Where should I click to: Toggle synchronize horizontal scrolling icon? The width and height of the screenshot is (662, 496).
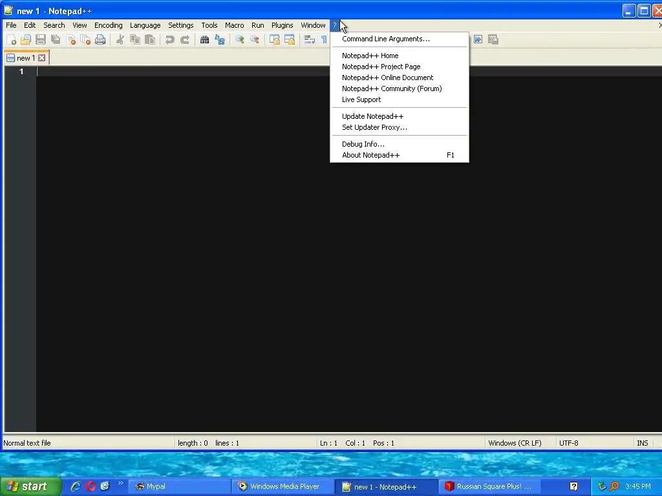[x=290, y=39]
